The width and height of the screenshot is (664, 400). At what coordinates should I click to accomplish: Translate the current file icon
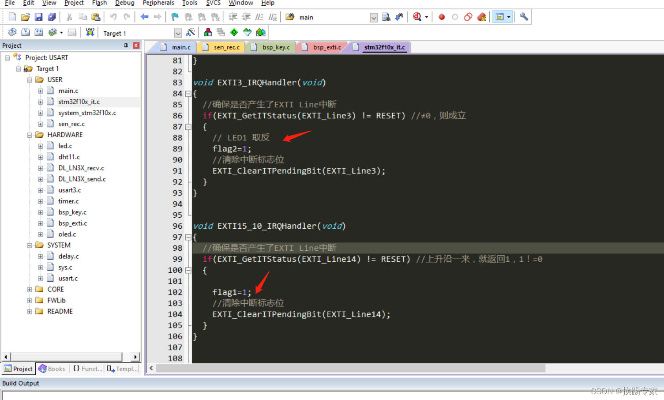point(12,32)
